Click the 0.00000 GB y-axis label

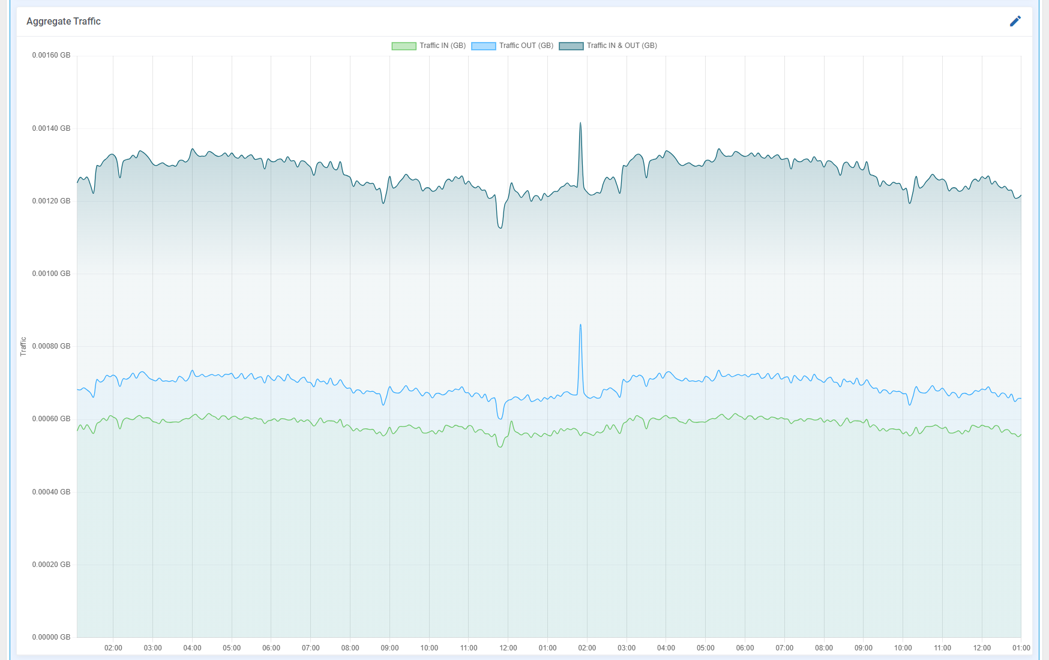click(x=51, y=637)
